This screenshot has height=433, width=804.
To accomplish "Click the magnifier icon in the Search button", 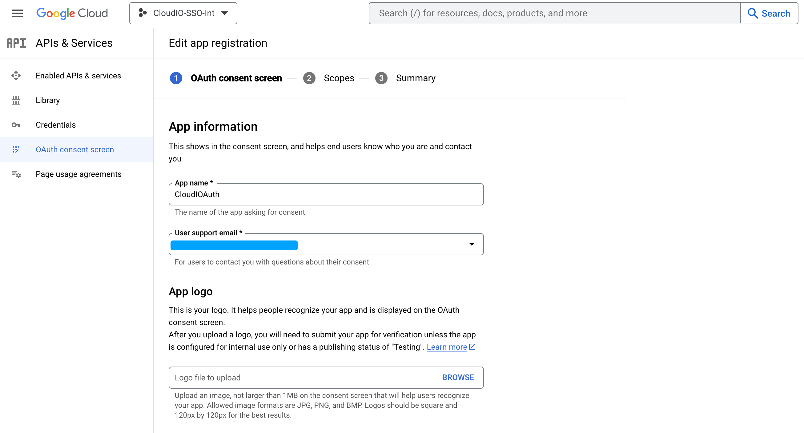I will click(753, 13).
